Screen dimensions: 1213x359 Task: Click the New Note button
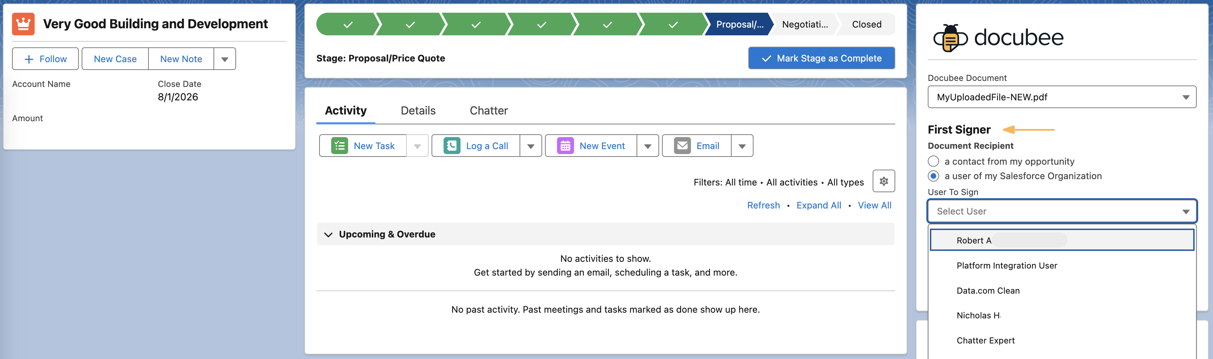tap(181, 59)
